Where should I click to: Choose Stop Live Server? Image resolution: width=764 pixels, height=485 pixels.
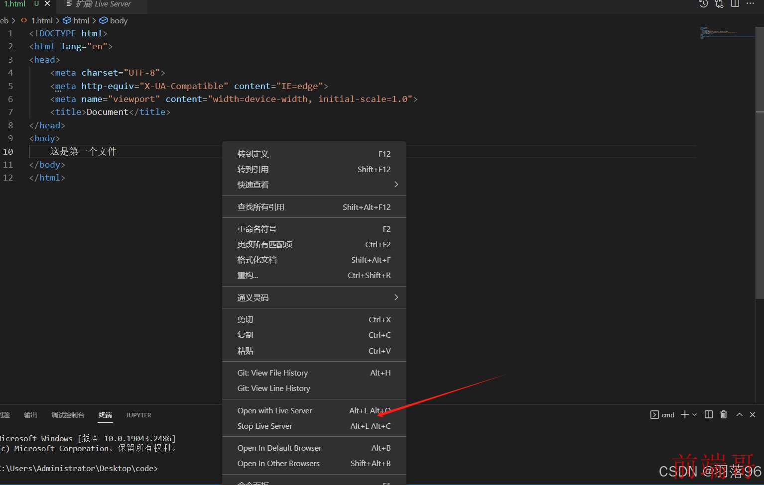click(314, 426)
